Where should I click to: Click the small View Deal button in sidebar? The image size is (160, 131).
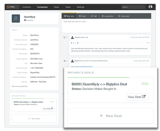tap(48, 109)
